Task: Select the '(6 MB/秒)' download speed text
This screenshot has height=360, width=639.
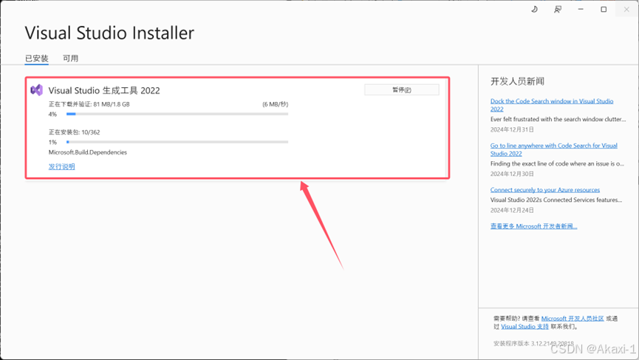Action: click(x=275, y=104)
